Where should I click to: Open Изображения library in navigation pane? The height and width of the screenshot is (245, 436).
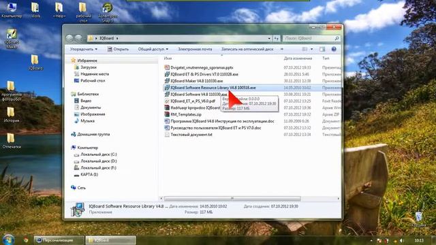click(x=93, y=114)
